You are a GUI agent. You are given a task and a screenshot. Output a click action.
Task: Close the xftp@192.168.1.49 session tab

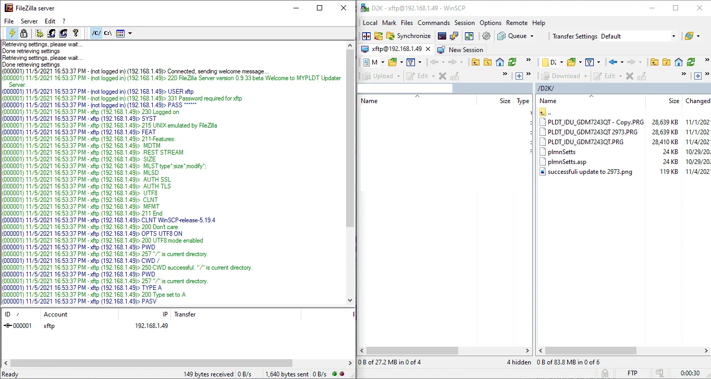(428, 49)
